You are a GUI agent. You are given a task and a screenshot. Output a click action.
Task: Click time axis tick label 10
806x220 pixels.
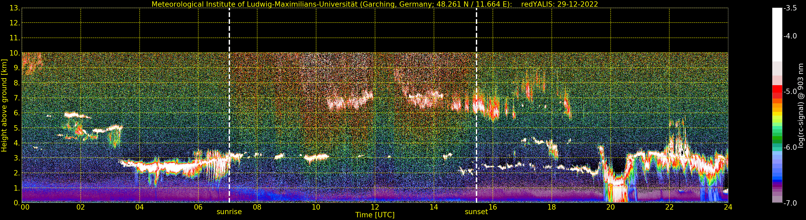[316, 207]
